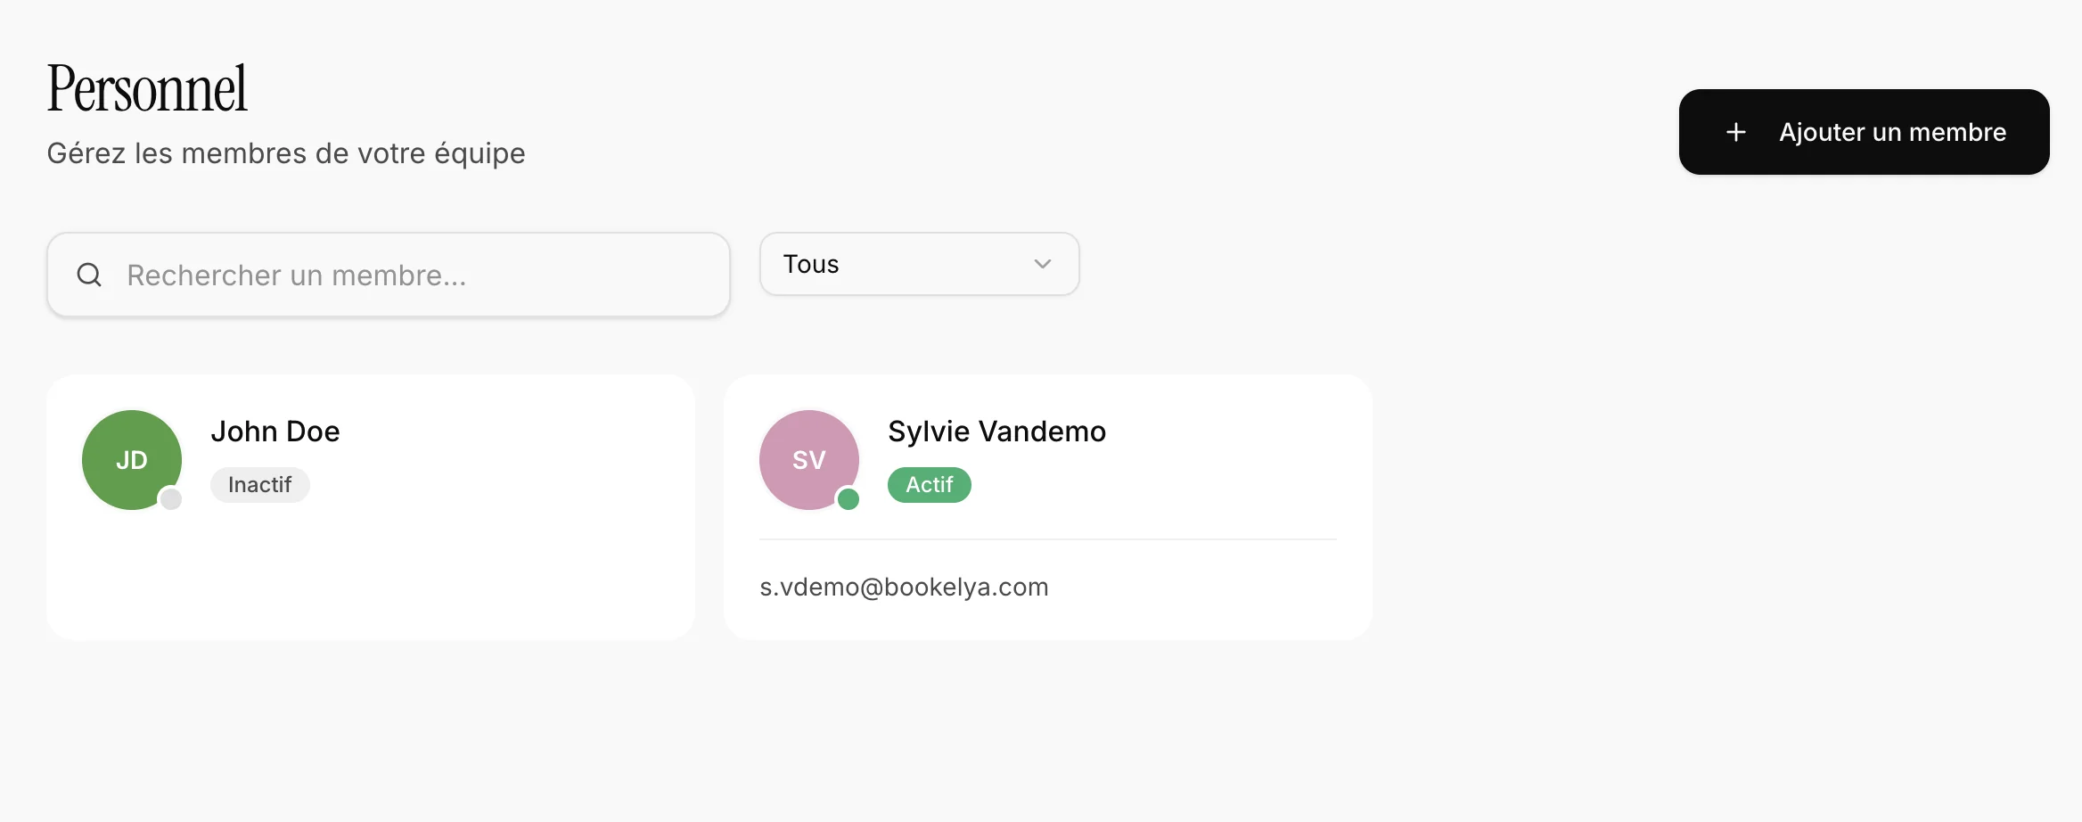The width and height of the screenshot is (2082, 822).
Task: Focus the Rechercher un membre search field
Action: (x=410, y=275)
